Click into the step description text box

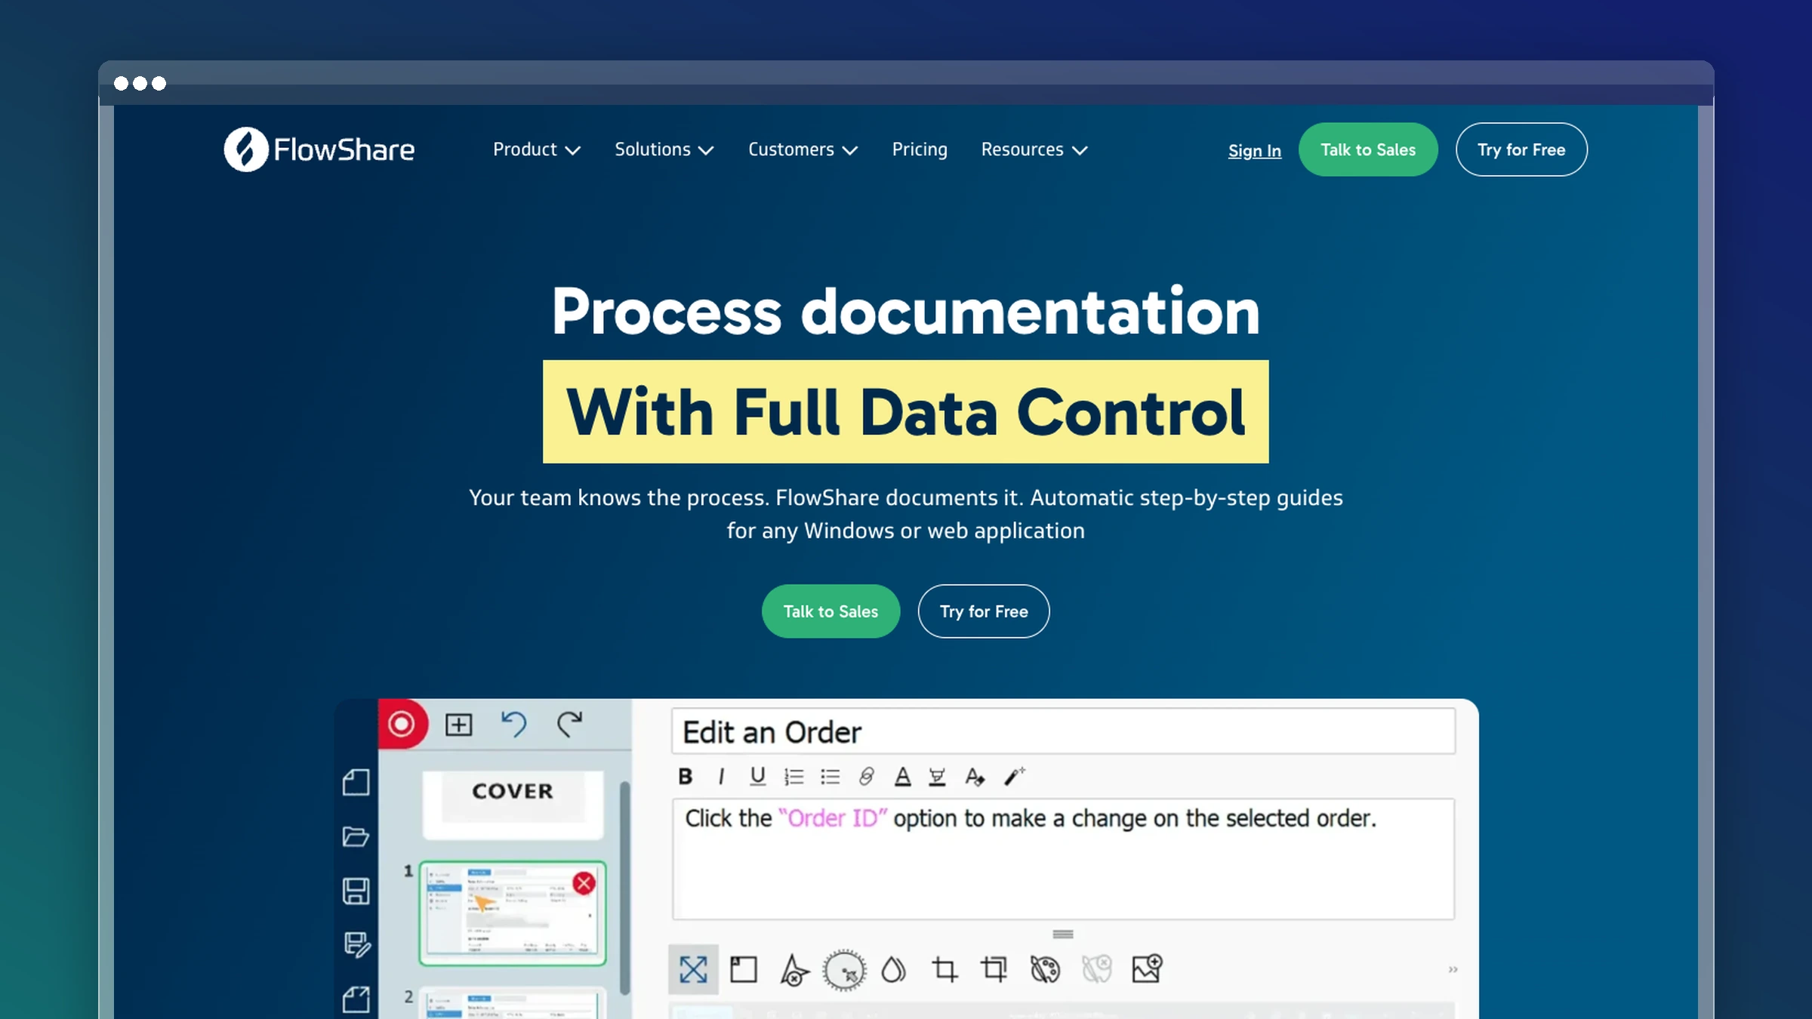(1063, 859)
